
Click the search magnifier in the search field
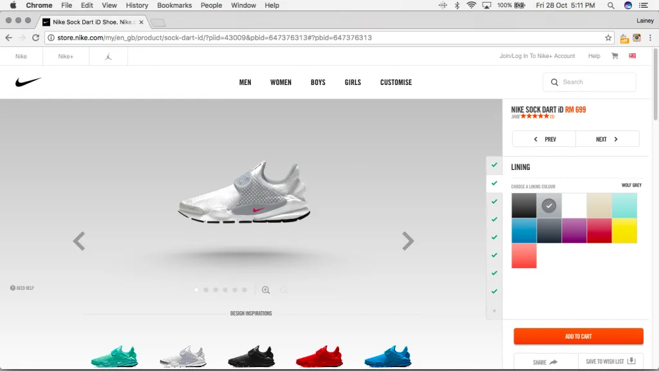click(554, 82)
